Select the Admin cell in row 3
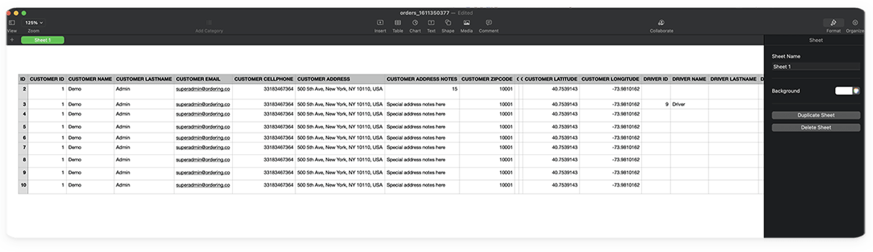The image size is (873, 252). tap(144, 104)
